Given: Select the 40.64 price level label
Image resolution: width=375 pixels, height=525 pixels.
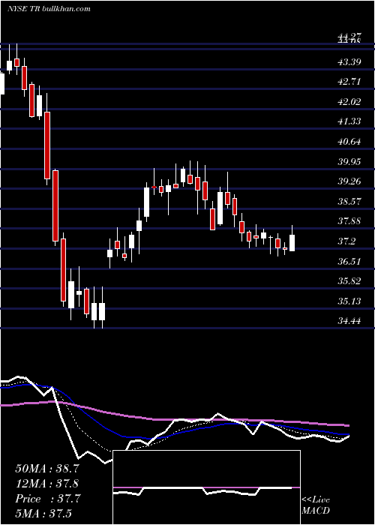Looking at the screenshot, I should point(349,142).
